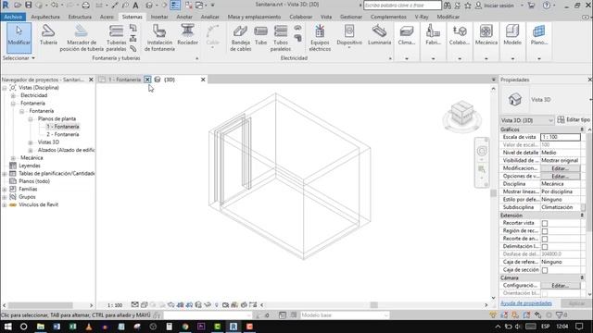This screenshot has width=593, height=333.
Task: Expand Vistas 3D tree node
Action: pos(31,142)
